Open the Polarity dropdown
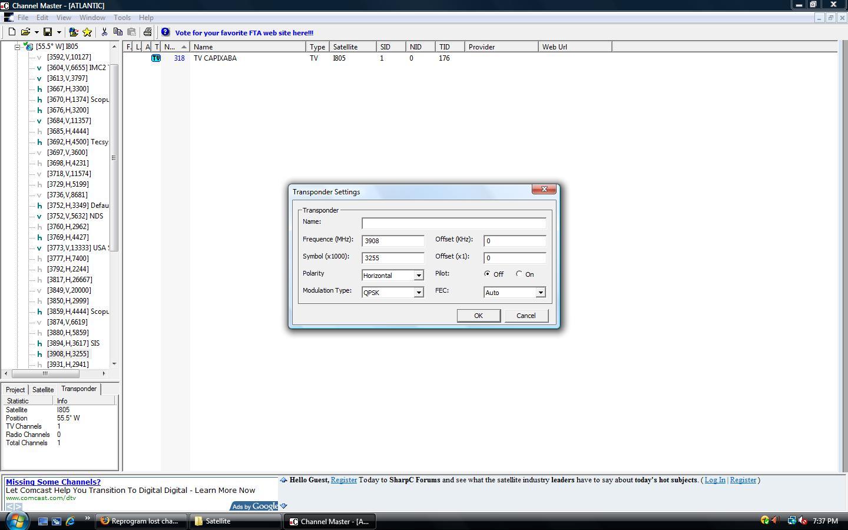848x530 pixels. tap(419, 276)
